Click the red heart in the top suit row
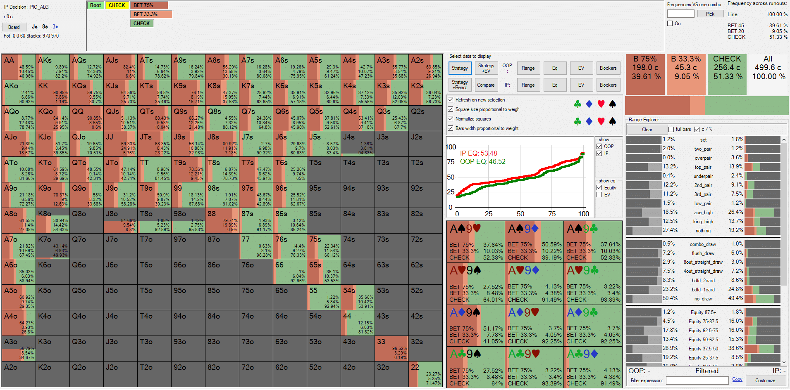The height and width of the screenshot is (390, 790). coord(601,104)
